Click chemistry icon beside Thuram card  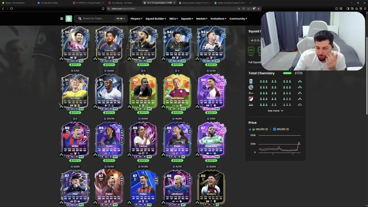coord(129,107)
